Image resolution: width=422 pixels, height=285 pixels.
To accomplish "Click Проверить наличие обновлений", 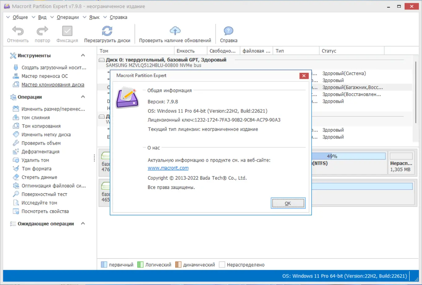I will point(175,33).
